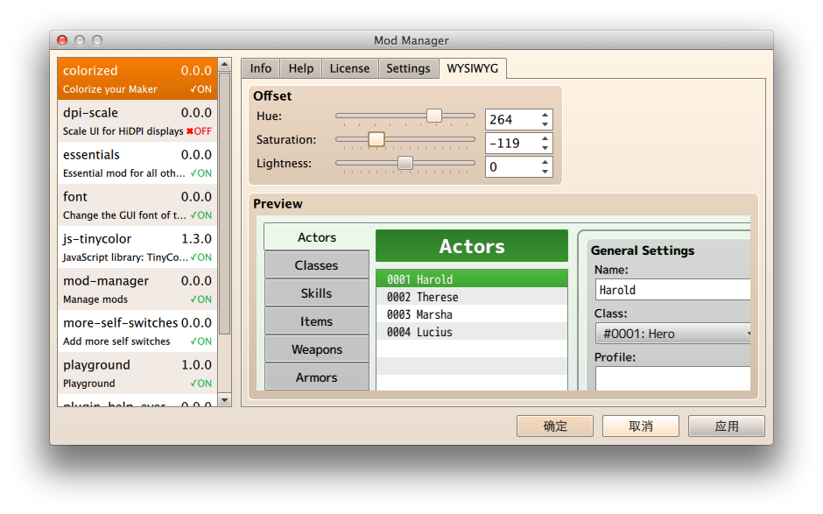Viewport: 823px width, 514px height.
Task: Select the dpi-scale mod entry
Action: [137, 121]
